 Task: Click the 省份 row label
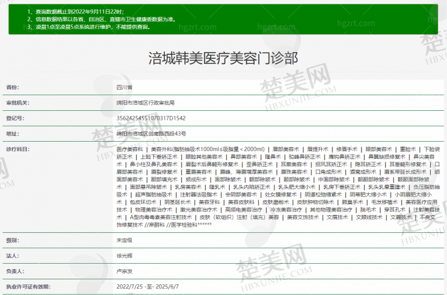pos(12,88)
